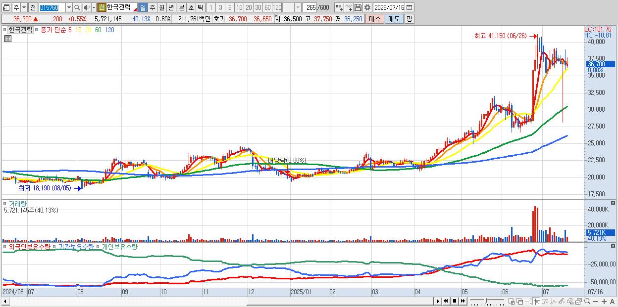Click the play button in playback controls

438,301
